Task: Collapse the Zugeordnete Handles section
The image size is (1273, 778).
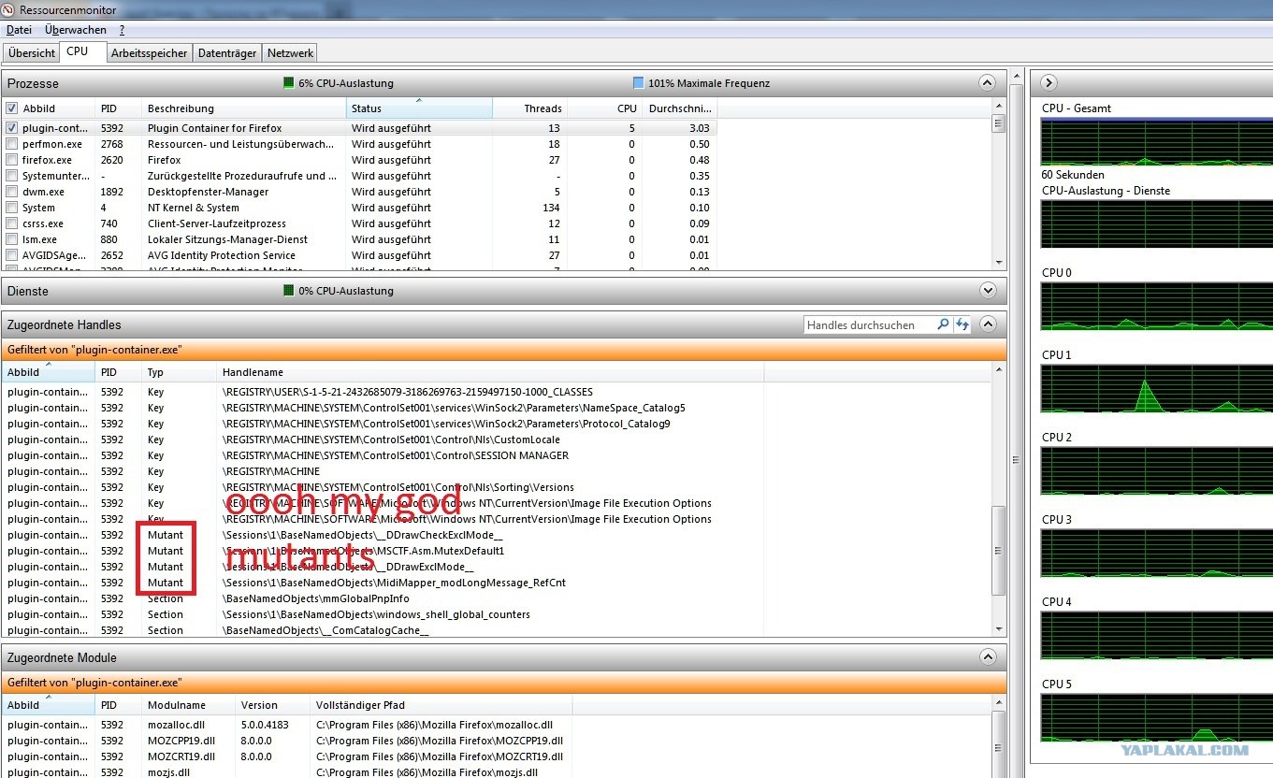Action: (988, 324)
